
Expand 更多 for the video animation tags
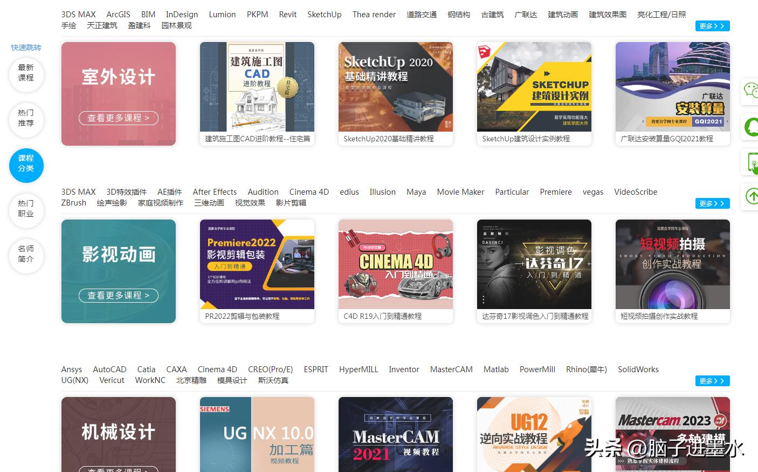coord(712,203)
